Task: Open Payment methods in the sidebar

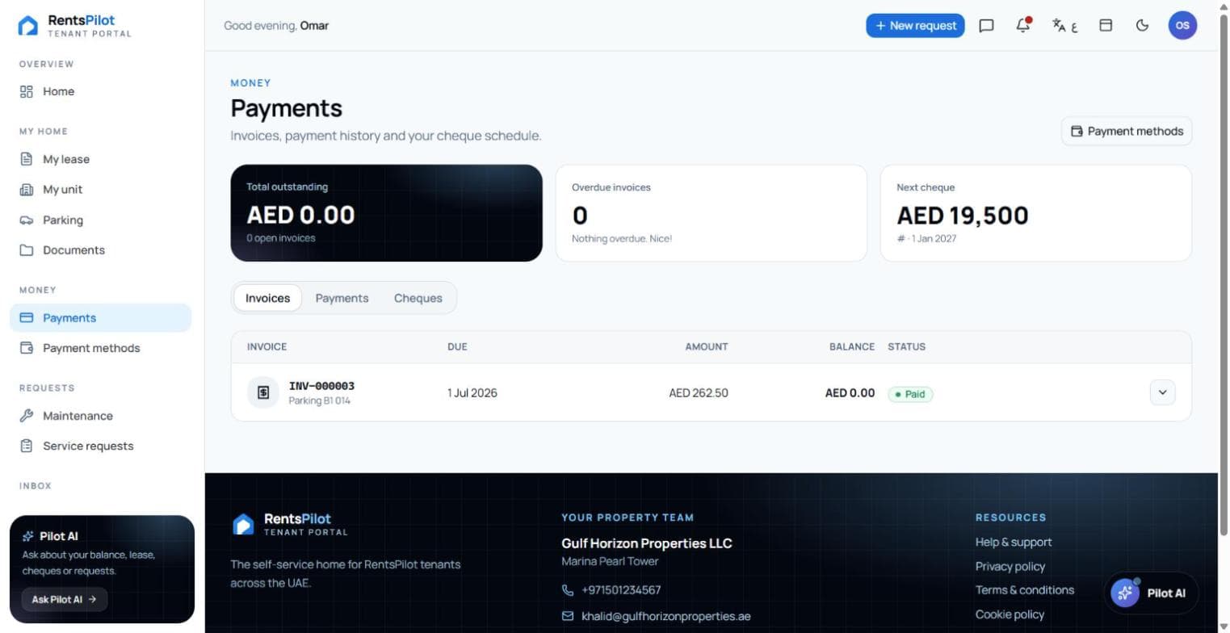Action: [x=100, y=348]
